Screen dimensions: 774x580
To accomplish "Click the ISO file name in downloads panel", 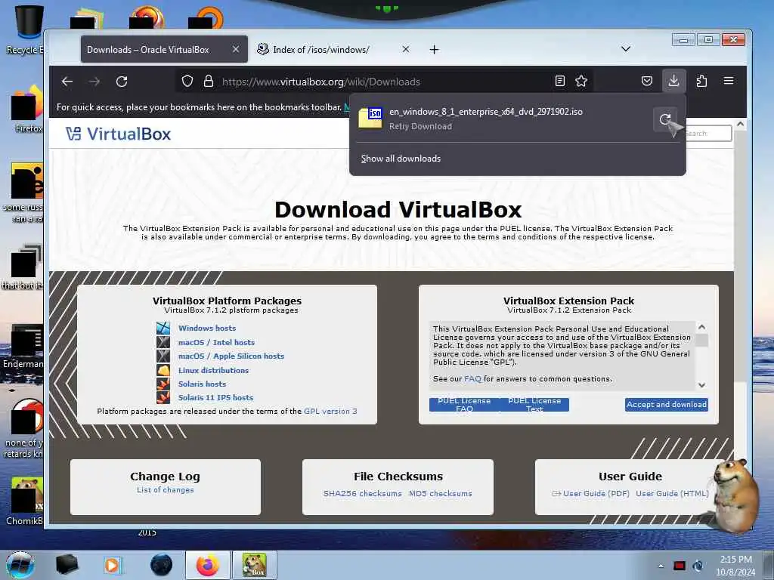I will 486,112.
